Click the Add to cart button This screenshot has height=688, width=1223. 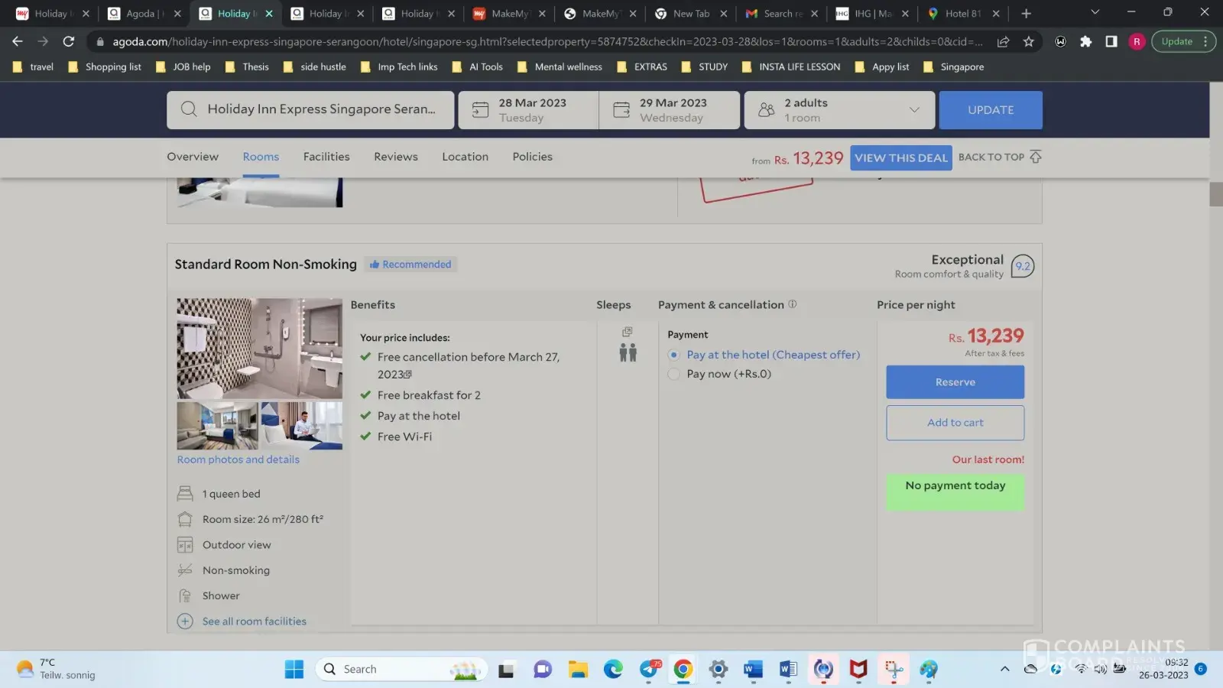(x=955, y=423)
